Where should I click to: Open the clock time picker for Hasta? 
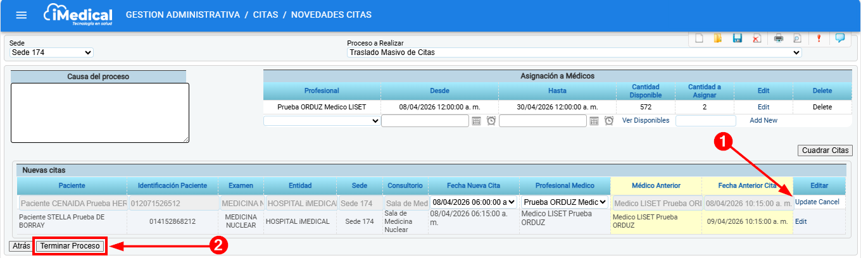point(609,121)
